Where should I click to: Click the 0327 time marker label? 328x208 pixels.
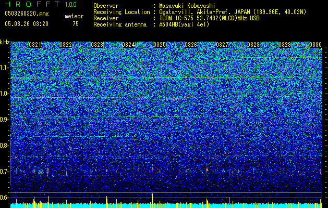click(x=222, y=45)
